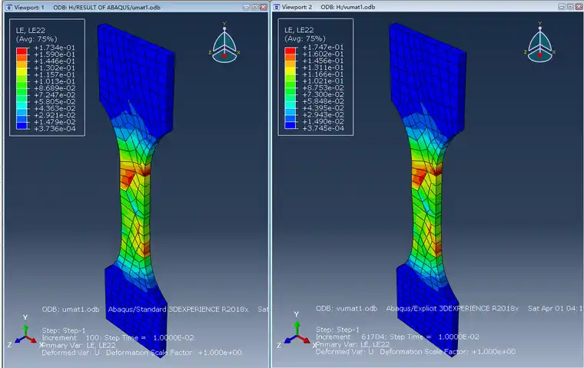Click legend value +1.590e-01

pyautogui.click(x=55, y=54)
